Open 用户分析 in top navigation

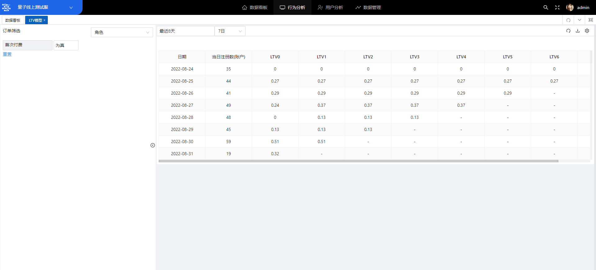pyautogui.click(x=330, y=7)
